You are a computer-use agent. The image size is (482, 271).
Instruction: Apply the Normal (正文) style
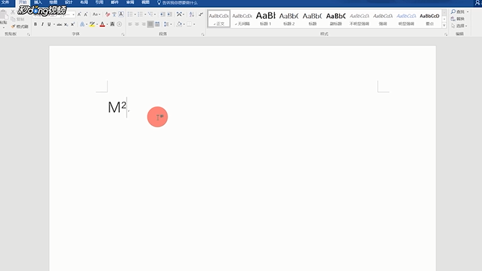tap(219, 19)
